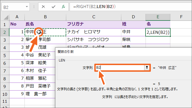Viewport: 192px width, 108px height.
Task: Click name cell '戸田 菜穂子'
Action: (x=40, y=86)
